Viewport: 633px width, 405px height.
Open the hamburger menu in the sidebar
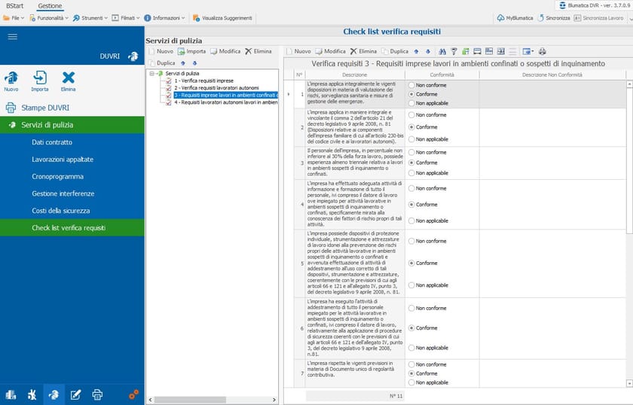pos(12,37)
